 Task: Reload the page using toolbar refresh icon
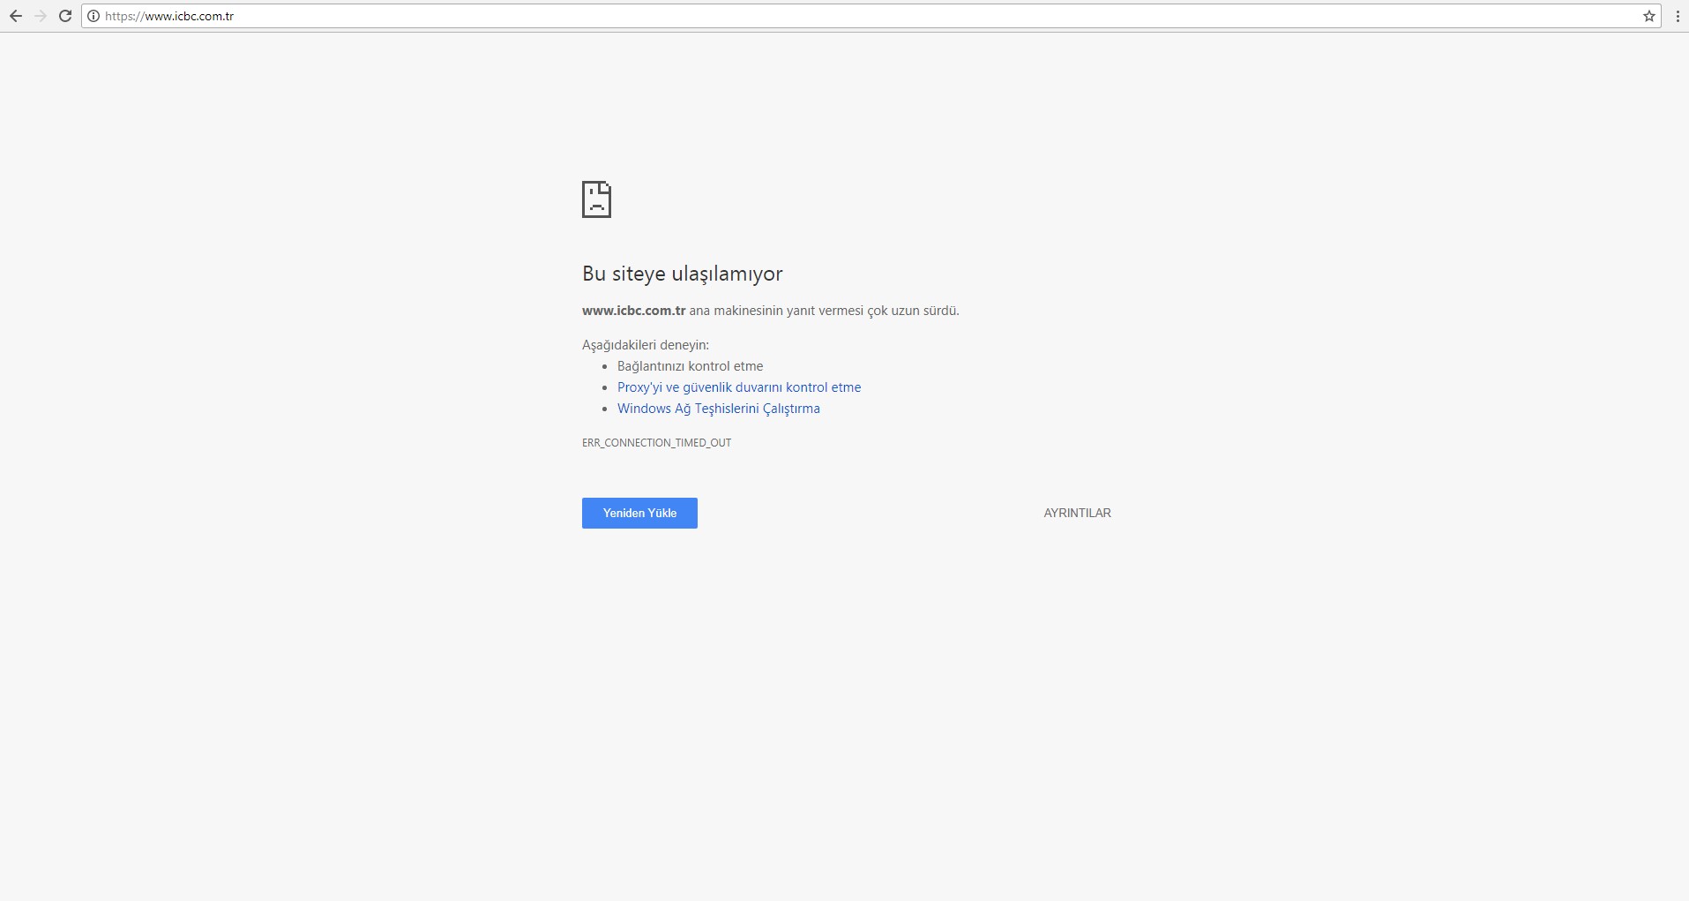(x=65, y=16)
